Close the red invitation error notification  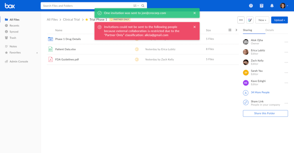tap(194, 27)
